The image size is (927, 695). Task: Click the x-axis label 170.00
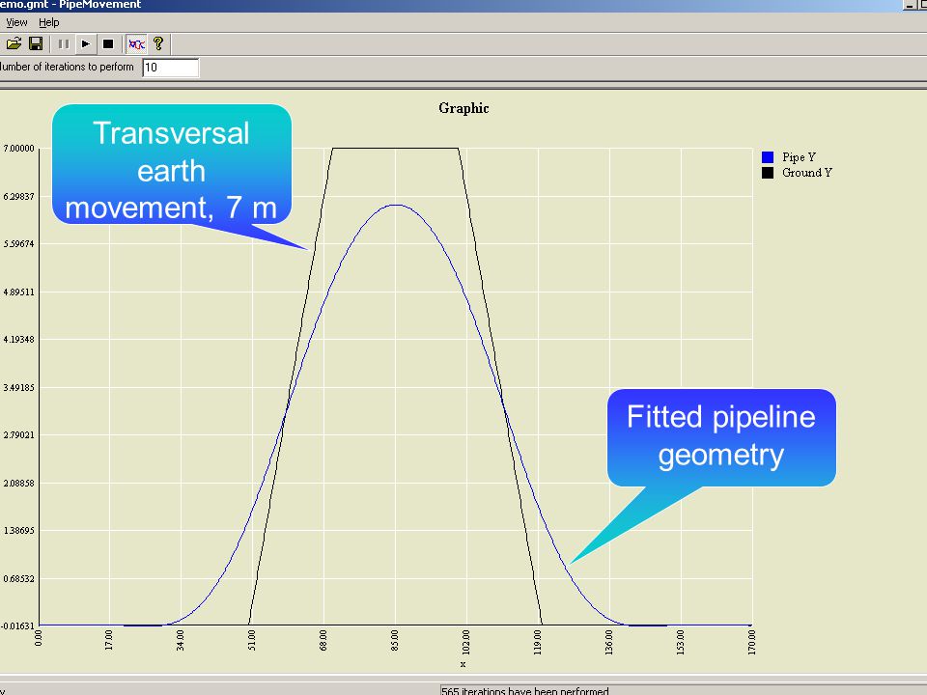(751, 643)
